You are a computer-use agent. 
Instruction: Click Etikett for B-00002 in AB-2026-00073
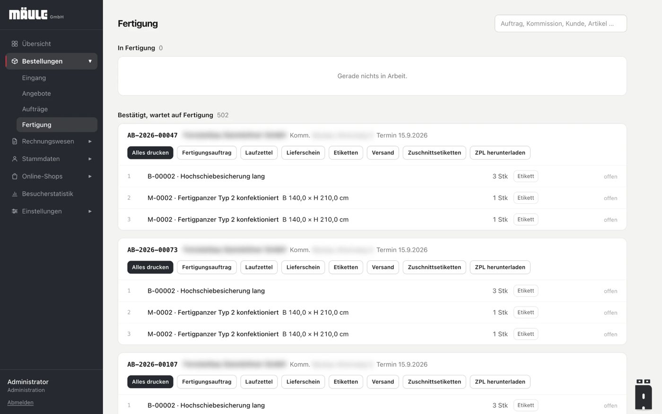(x=526, y=291)
